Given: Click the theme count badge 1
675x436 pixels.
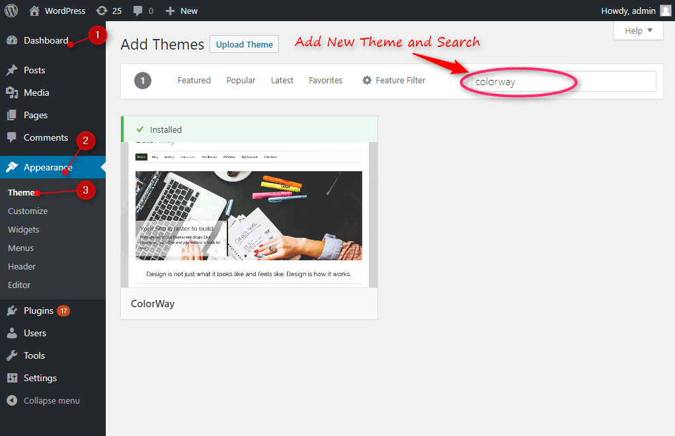Looking at the screenshot, I should click(x=143, y=81).
